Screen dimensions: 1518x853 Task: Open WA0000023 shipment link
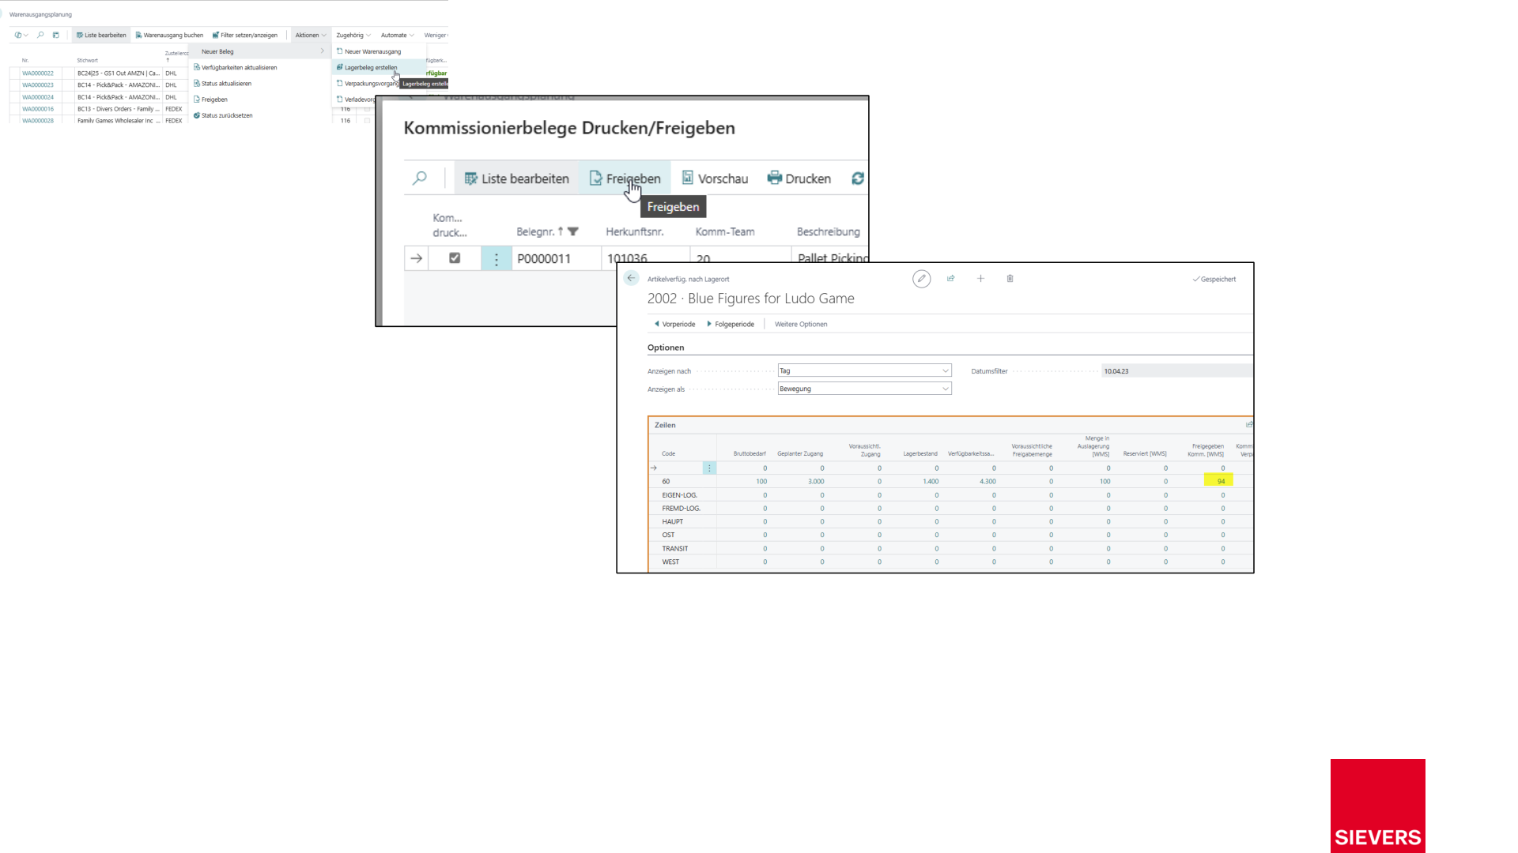point(38,85)
